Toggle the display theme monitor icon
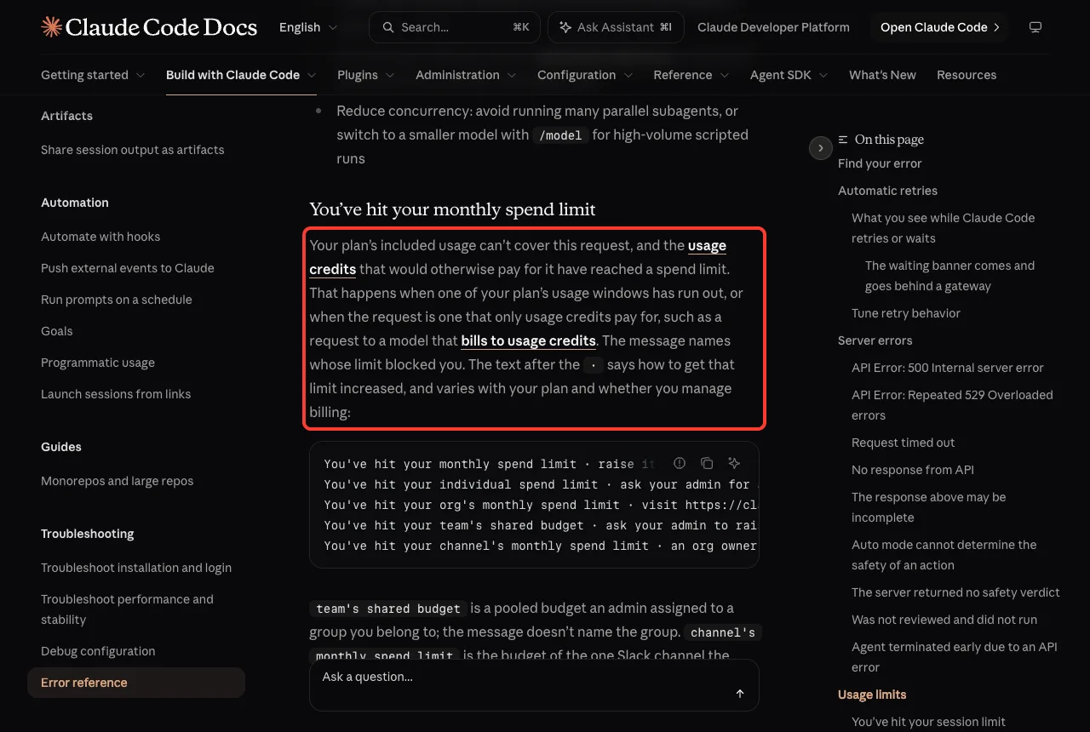The image size is (1090, 732). 1035,27
